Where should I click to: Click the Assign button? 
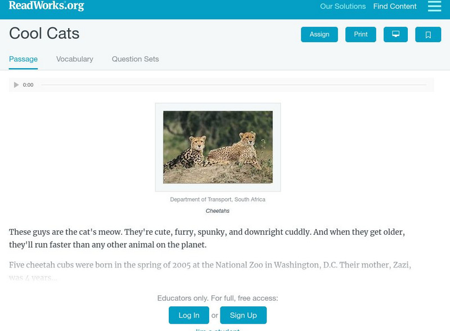[319, 34]
